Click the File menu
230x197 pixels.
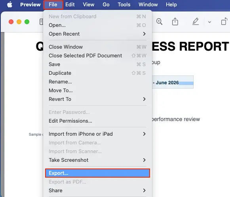pos(53,4)
